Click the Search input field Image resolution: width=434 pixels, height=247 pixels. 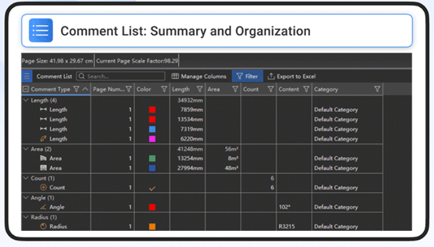coord(120,77)
